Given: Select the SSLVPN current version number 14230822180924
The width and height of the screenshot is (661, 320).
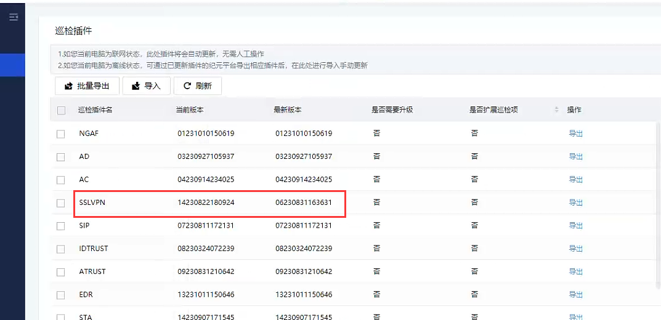Looking at the screenshot, I should click(x=206, y=202).
